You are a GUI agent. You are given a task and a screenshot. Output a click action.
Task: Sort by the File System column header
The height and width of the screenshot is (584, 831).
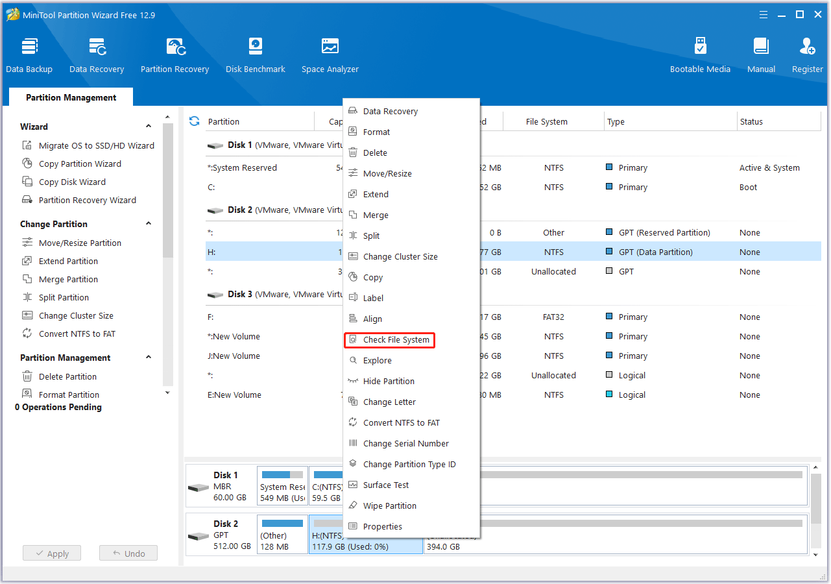pyautogui.click(x=546, y=121)
